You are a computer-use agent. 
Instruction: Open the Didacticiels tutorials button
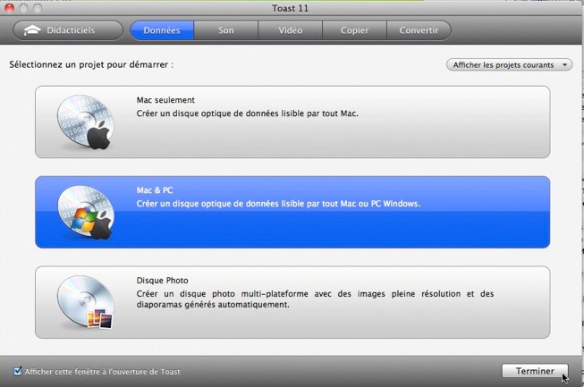pyautogui.click(x=68, y=30)
